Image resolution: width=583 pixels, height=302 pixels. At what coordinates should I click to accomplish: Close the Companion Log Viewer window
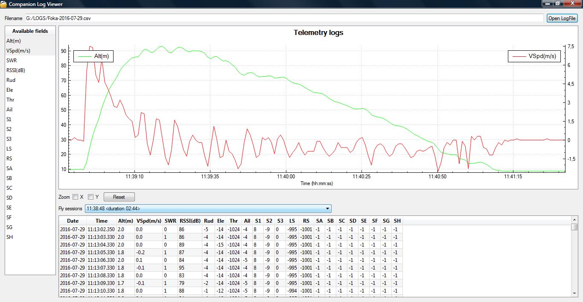(x=573, y=3)
